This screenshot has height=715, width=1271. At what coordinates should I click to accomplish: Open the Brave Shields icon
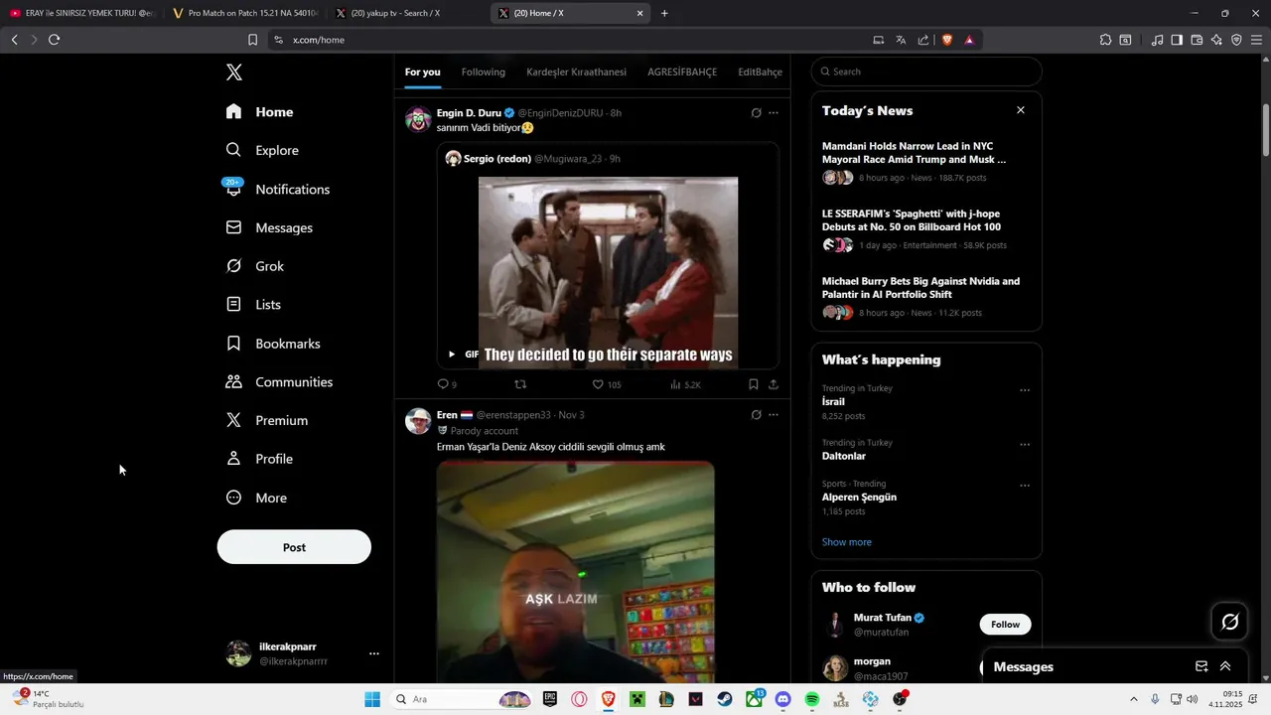tap(946, 40)
